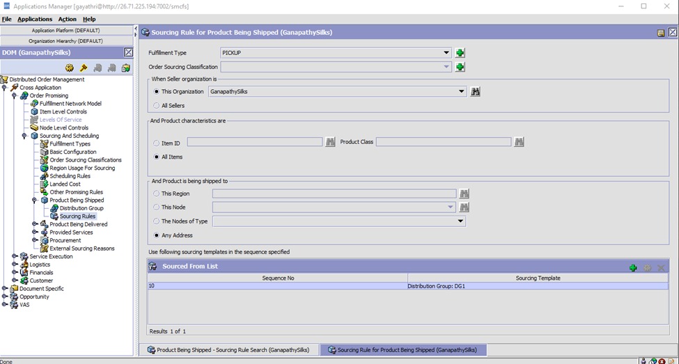Click Application Platform (DEFAULT) button
The width and height of the screenshot is (679, 364).
pyautogui.click(x=65, y=31)
